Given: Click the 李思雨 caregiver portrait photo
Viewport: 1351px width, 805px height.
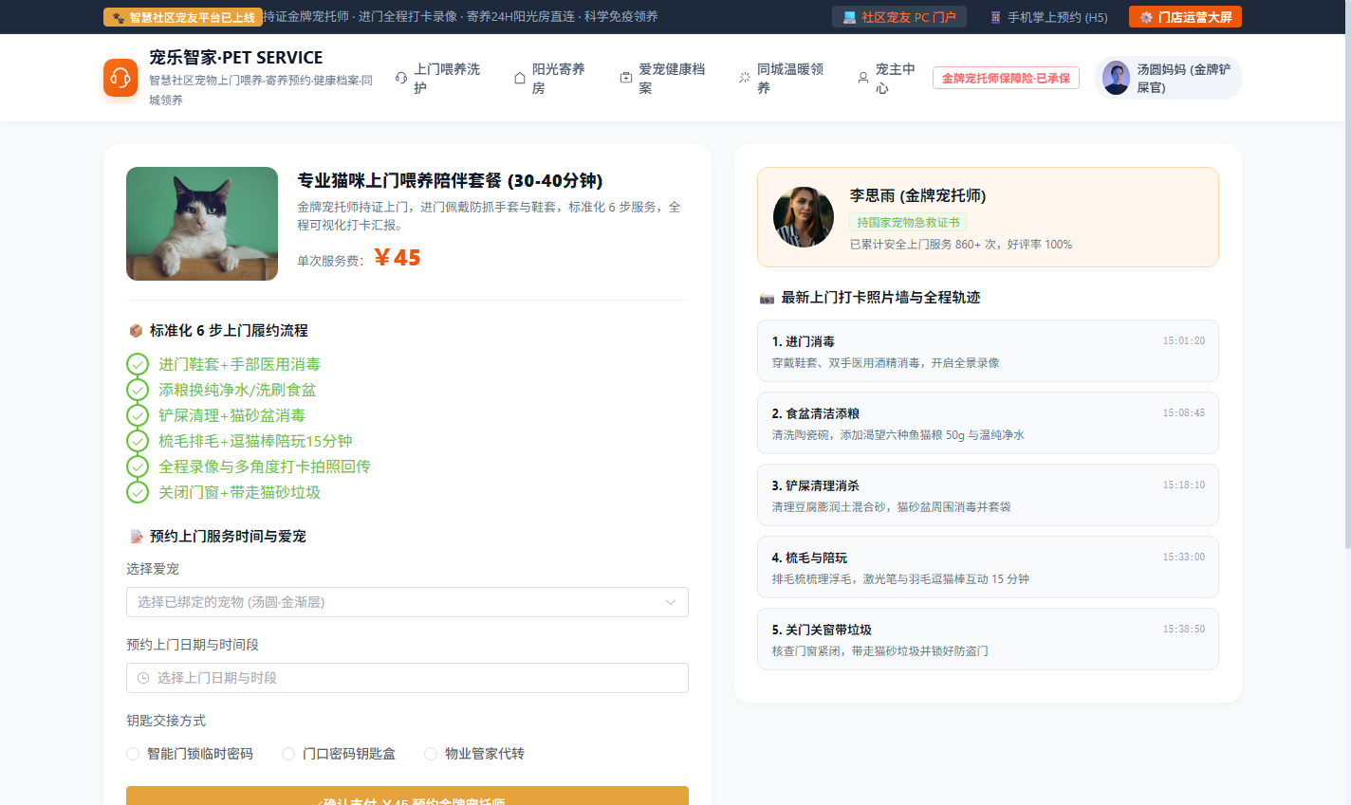Looking at the screenshot, I should click(x=804, y=217).
